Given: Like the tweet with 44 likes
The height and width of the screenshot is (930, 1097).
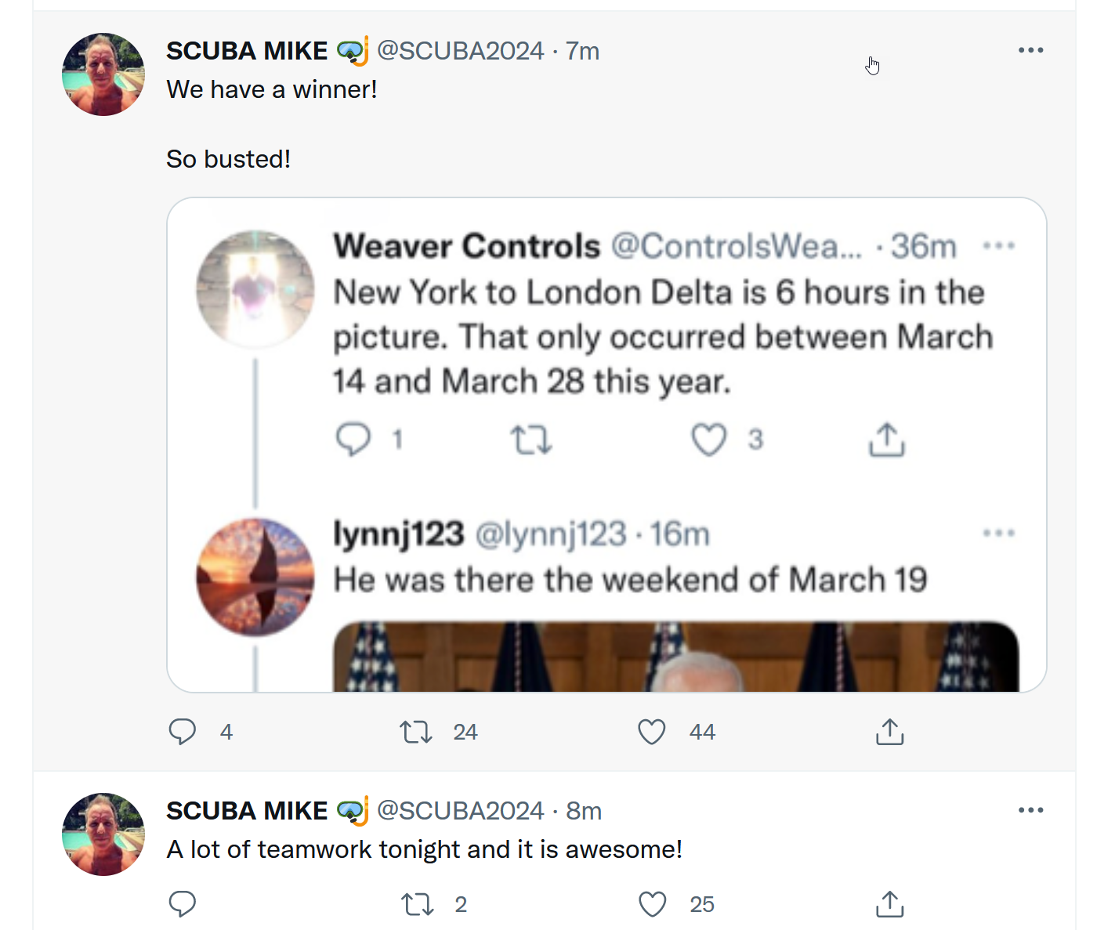Looking at the screenshot, I should point(652,732).
